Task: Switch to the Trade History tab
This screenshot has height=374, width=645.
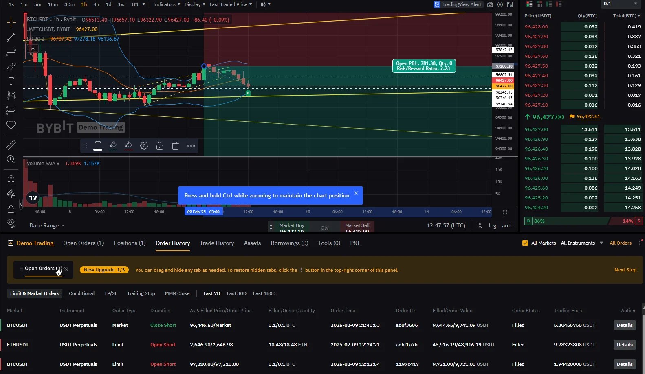Action: click(x=217, y=243)
